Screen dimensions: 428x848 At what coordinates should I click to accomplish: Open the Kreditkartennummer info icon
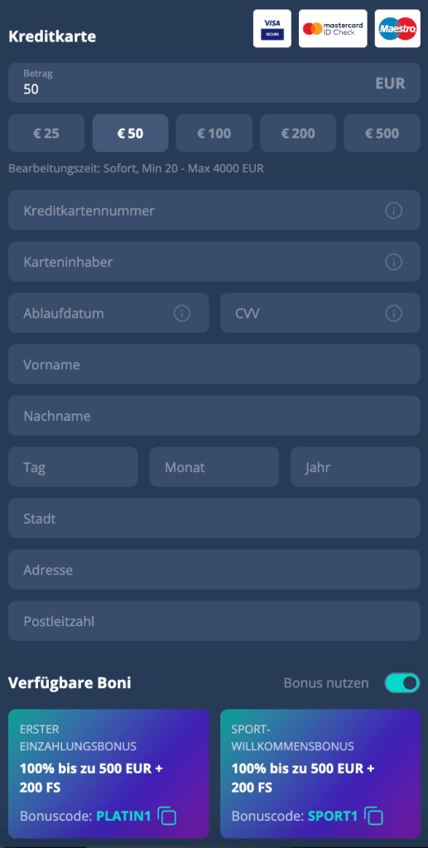393,210
